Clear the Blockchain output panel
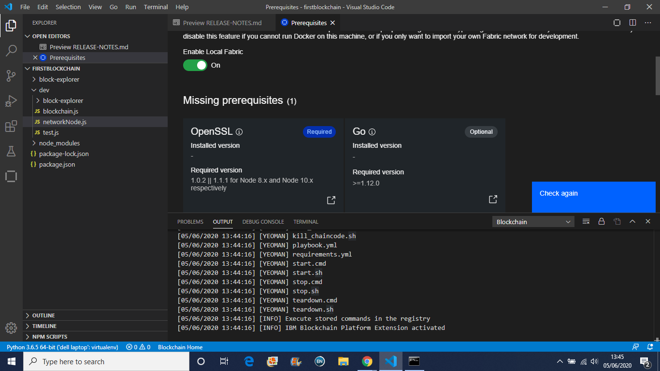 586,221
